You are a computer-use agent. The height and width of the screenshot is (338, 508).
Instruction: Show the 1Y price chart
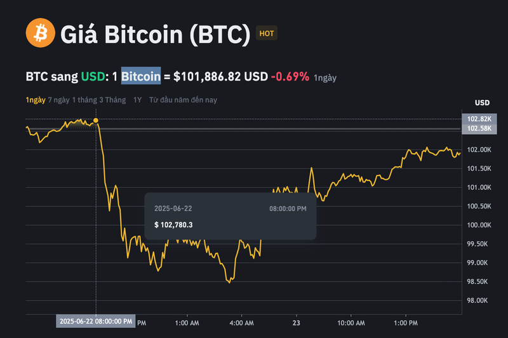point(138,100)
